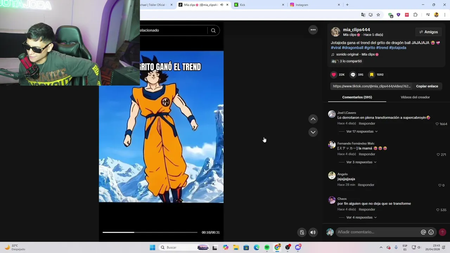The image size is (450, 253).
Task: Open the Chrome extensions puzzle icon
Action: [x=416, y=15]
